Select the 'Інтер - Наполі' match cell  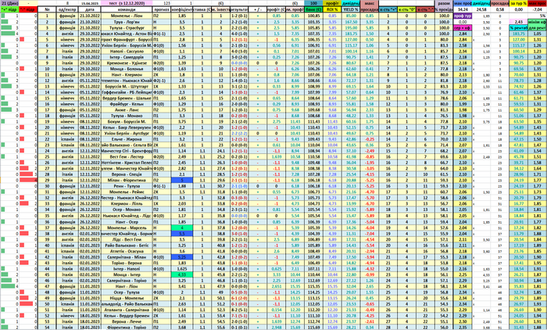coord(127,268)
